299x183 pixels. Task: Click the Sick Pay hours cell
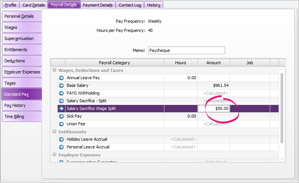click(x=181, y=116)
